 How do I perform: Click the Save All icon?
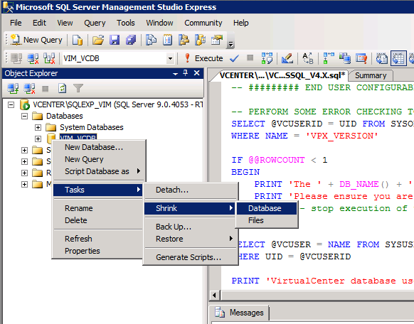pos(131,40)
